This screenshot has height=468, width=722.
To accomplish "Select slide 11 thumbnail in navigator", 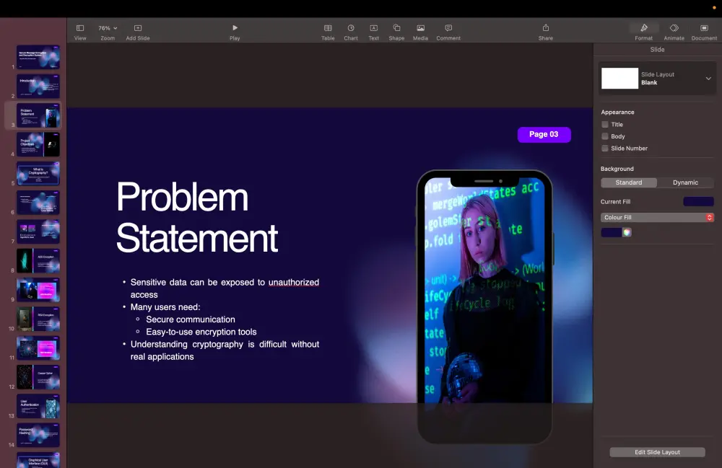I will coord(38,348).
